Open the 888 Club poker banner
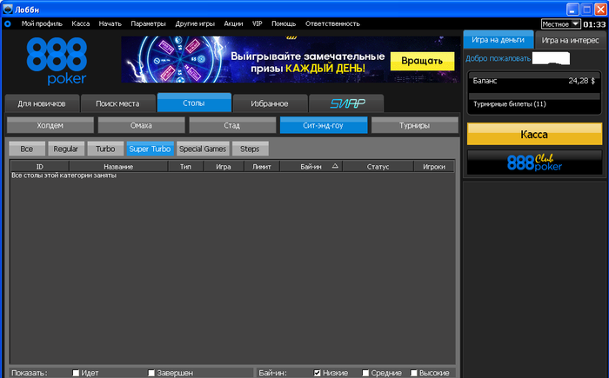 click(x=534, y=162)
